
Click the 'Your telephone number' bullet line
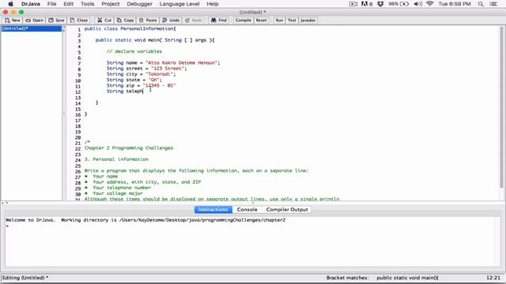pyautogui.click(x=118, y=188)
